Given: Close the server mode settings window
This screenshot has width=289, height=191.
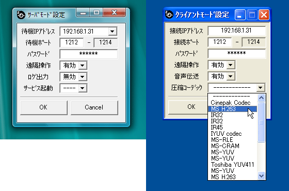Looking at the screenshot, I should tap(114, 12).
